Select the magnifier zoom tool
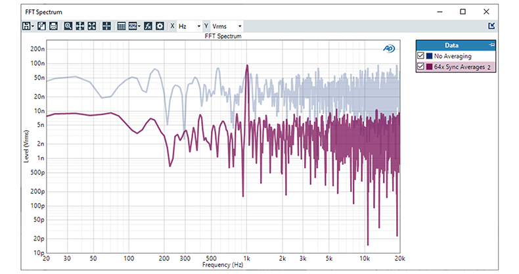The image size is (519, 274). point(68,26)
